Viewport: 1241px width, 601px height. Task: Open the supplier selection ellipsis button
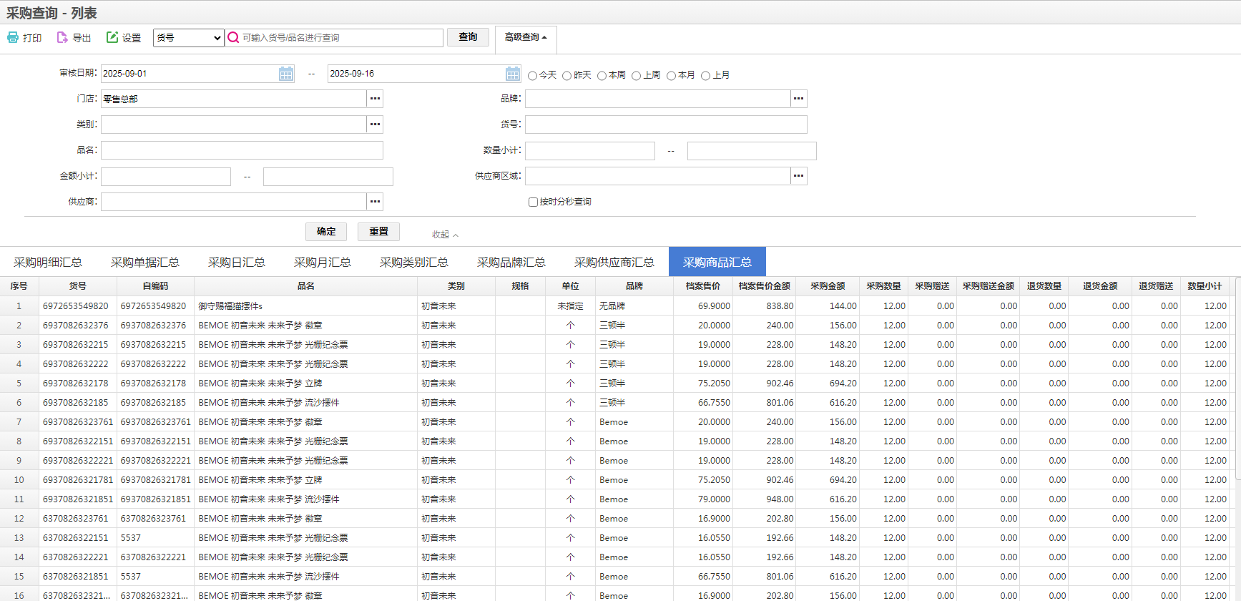pyautogui.click(x=375, y=202)
